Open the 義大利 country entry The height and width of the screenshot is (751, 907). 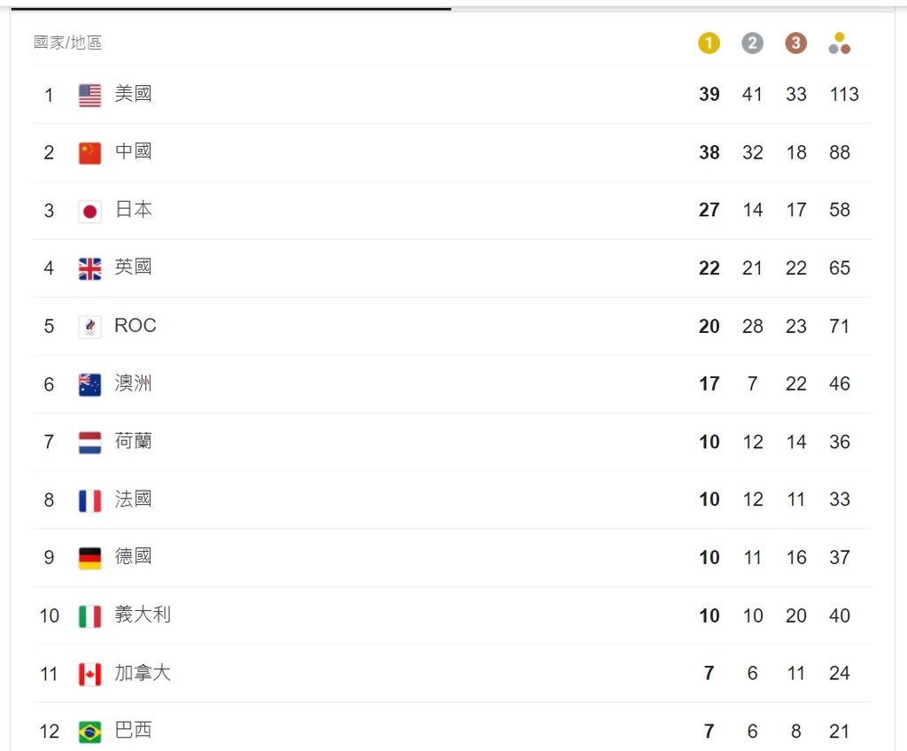coord(143,615)
